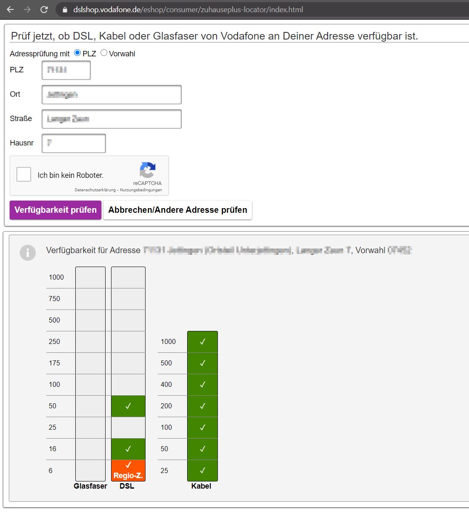Click the Kabel column label
The width and height of the screenshot is (469, 521).
[201, 486]
